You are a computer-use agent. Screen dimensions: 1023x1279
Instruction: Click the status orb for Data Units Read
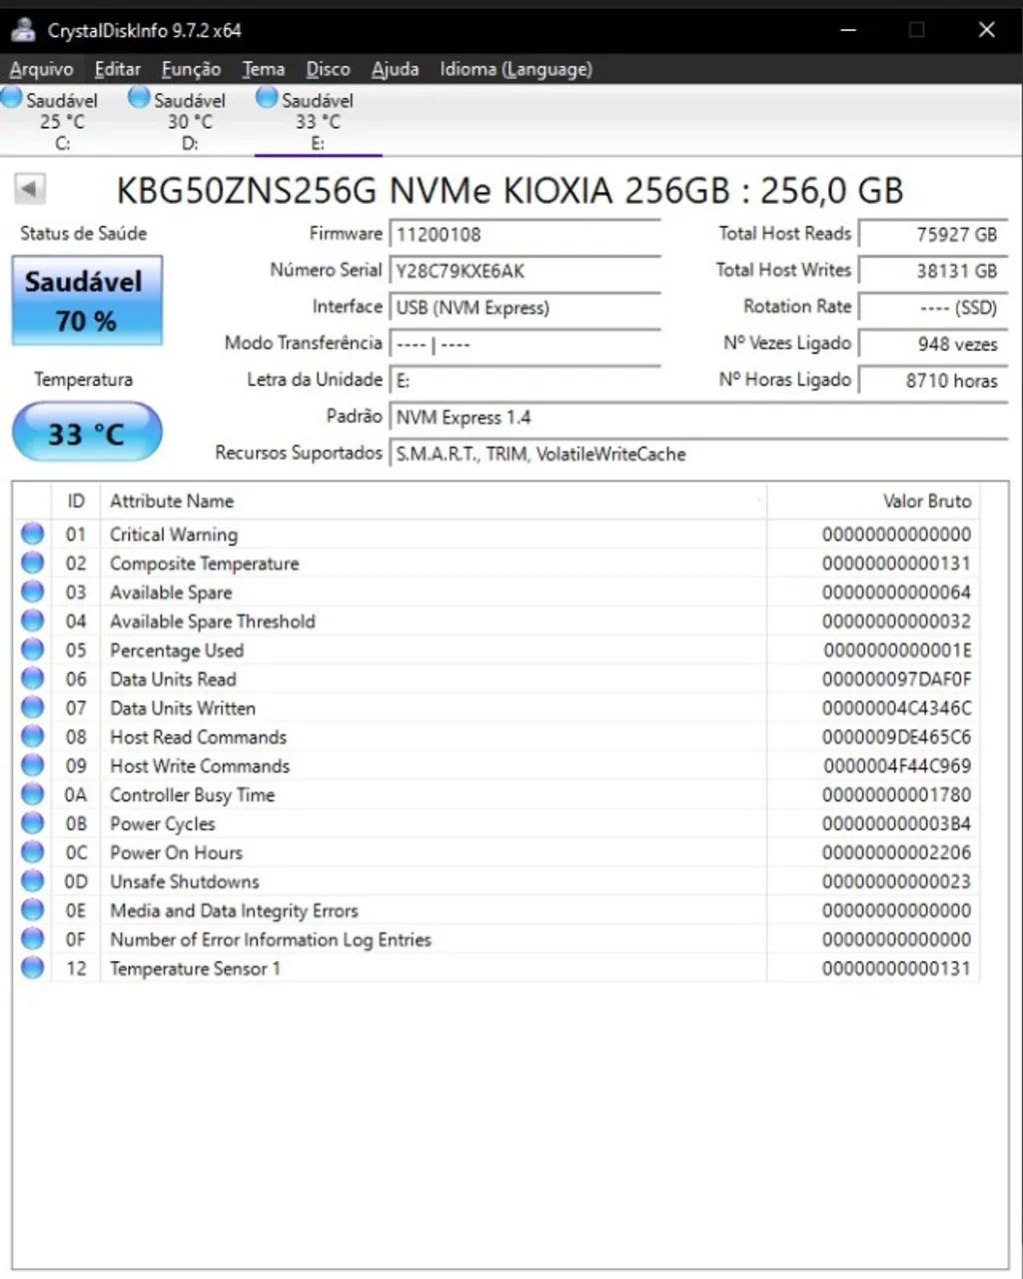[x=33, y=678]
